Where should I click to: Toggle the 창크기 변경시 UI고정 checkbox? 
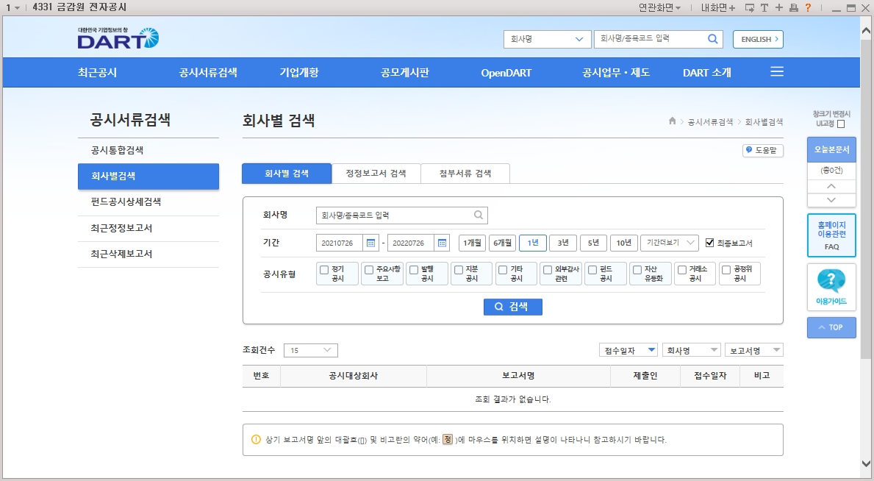[841, 124]
